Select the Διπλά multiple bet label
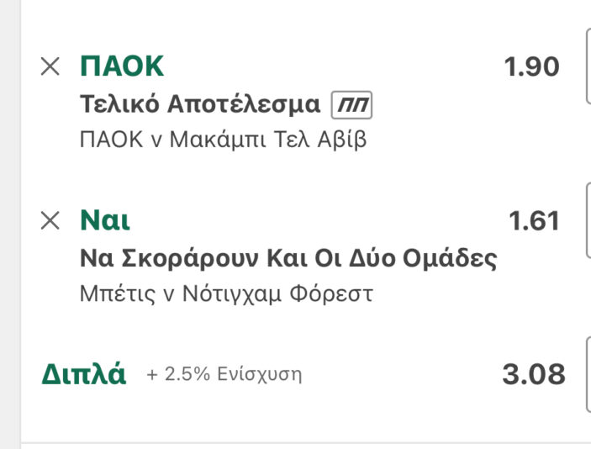 83,374
